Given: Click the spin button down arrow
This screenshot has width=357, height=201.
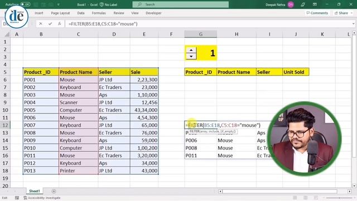Looking at the screenshot, I should (191, 56).
